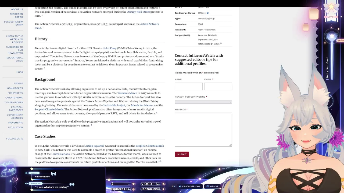Click the "Hmmmmmm" chat message
The width and height of the screenshot is (344, 193).
point(42,177)
